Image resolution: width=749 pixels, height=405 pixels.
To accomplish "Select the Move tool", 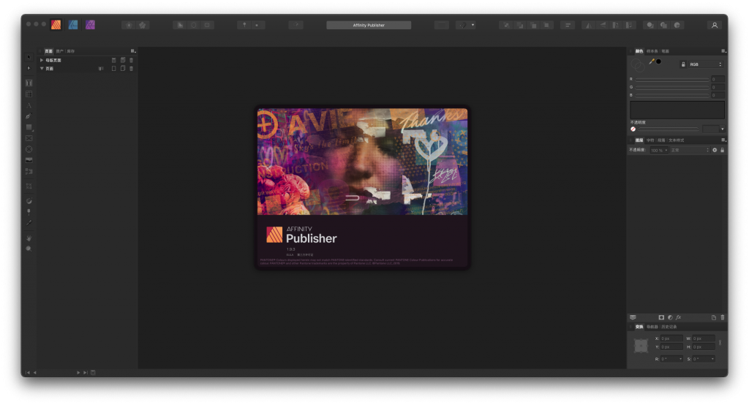I will (29, 57).
